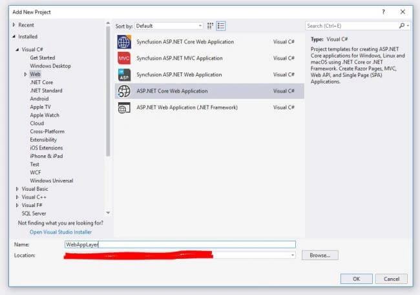Select ASP.NET Core Web Application template name
Screen dimensions: 420x295
[x=172, y=91]
